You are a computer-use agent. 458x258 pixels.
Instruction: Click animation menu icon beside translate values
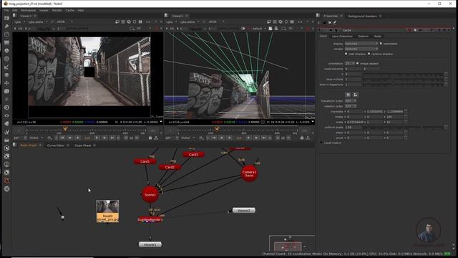pos(406,112)
